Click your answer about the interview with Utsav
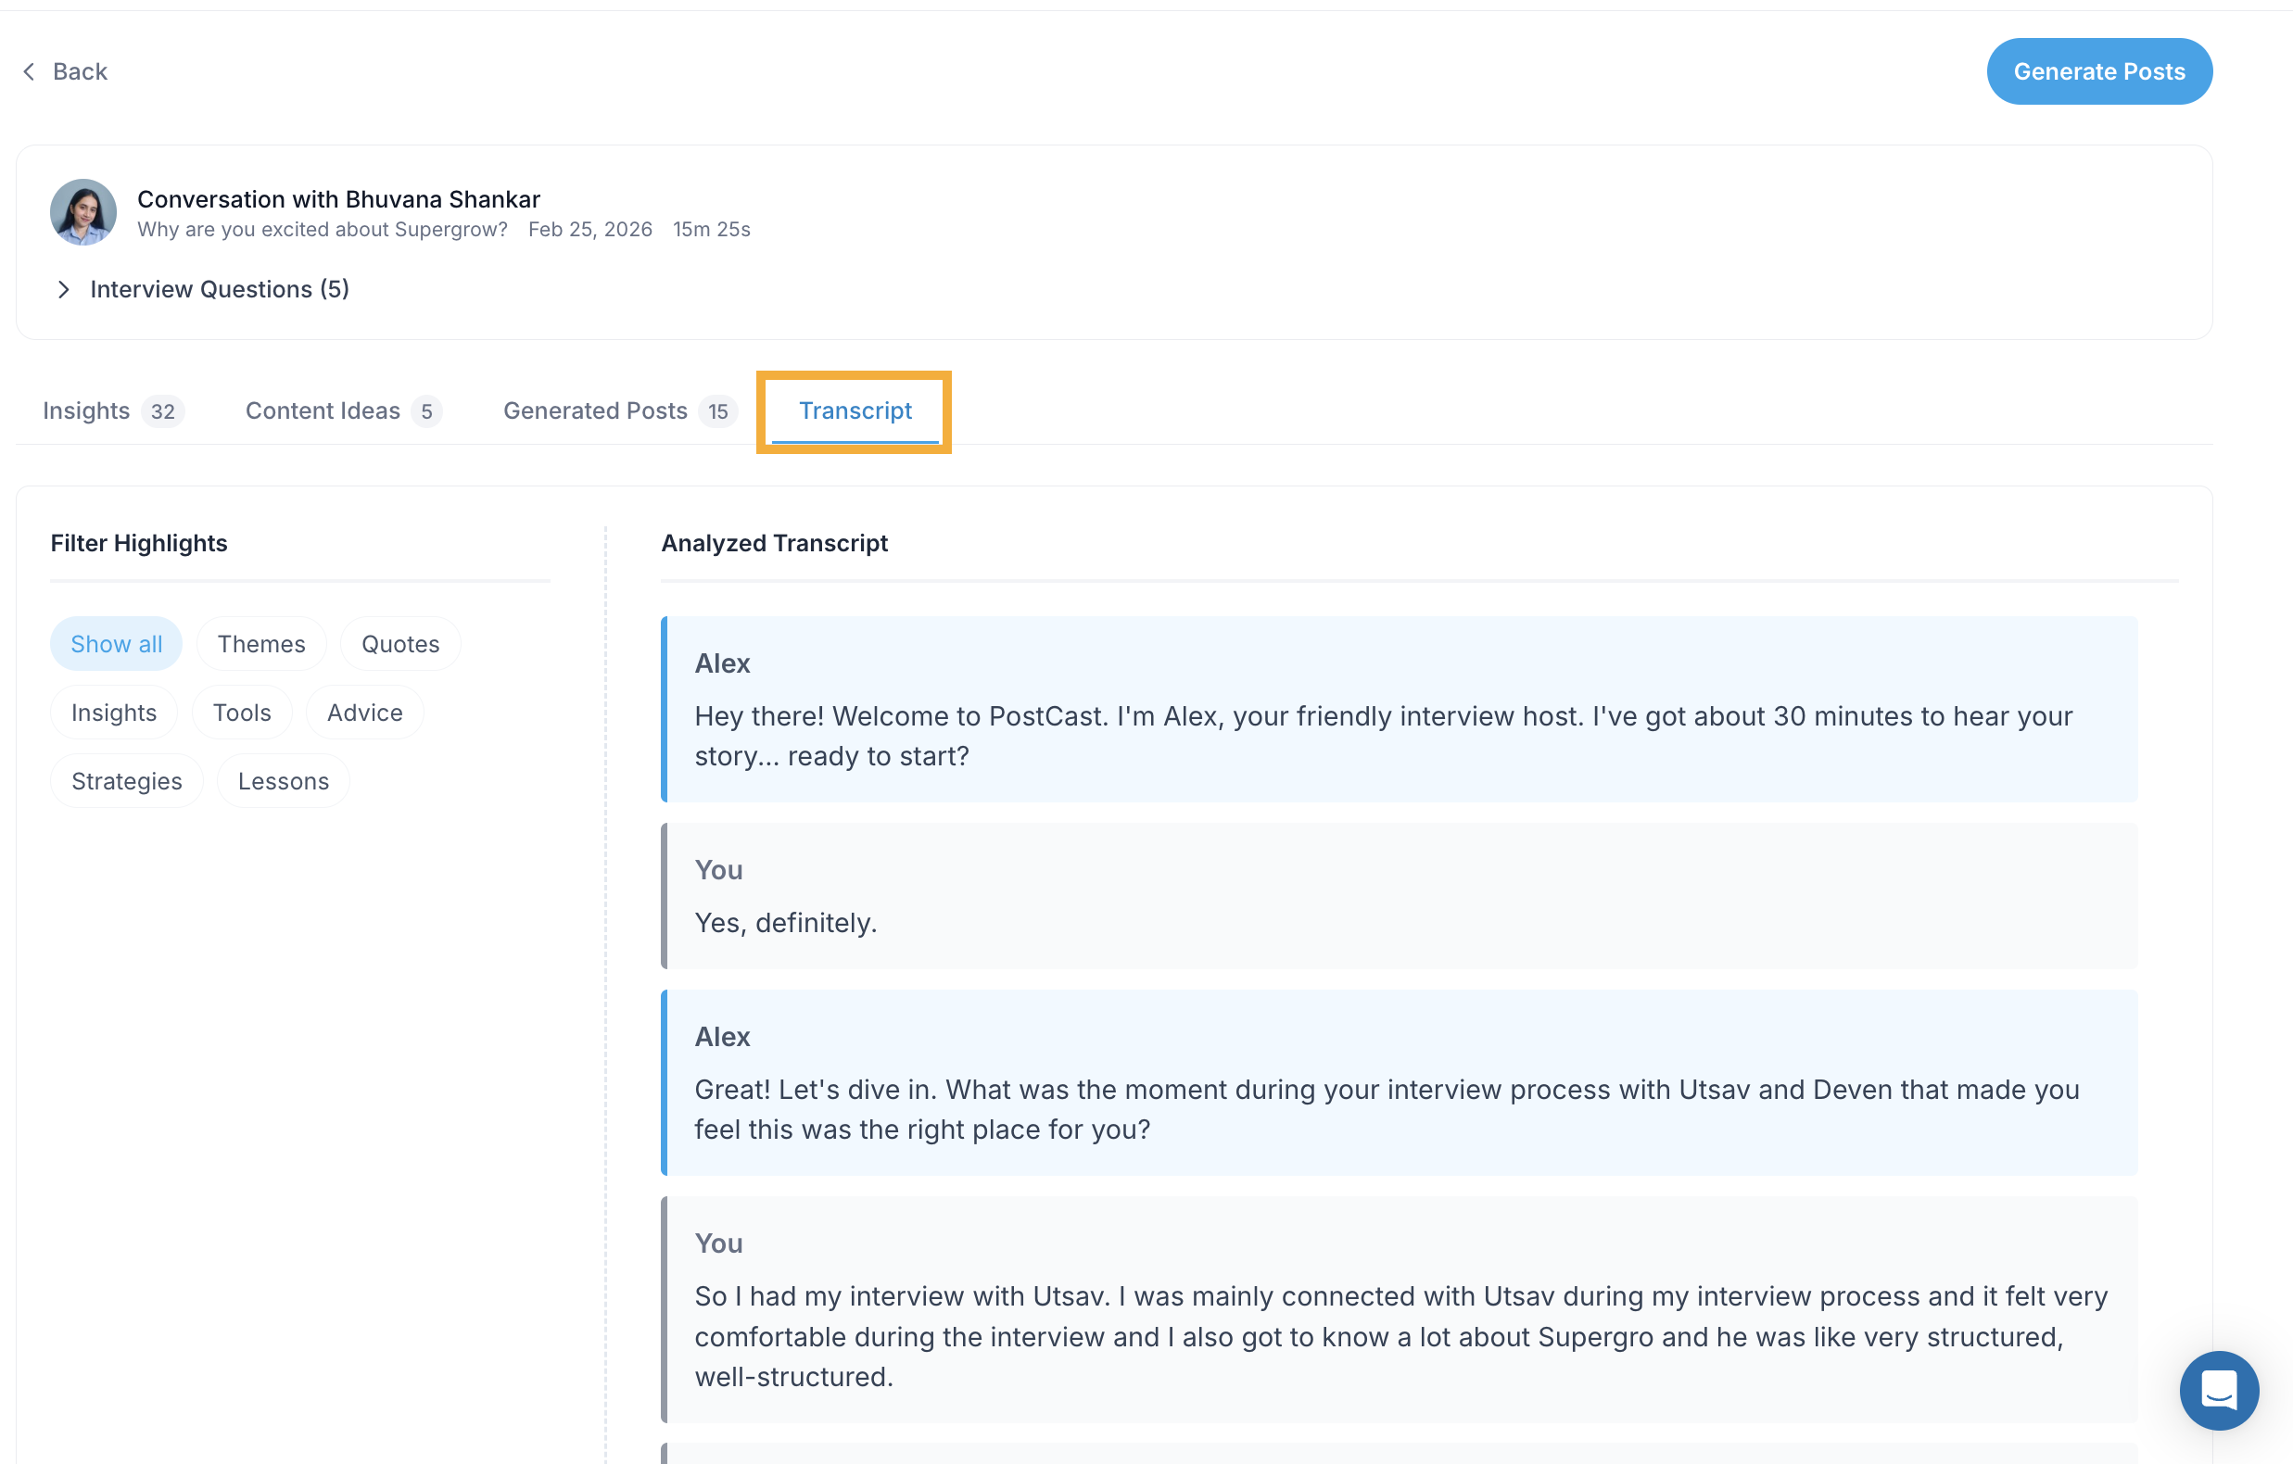 pos(1399,1309)
